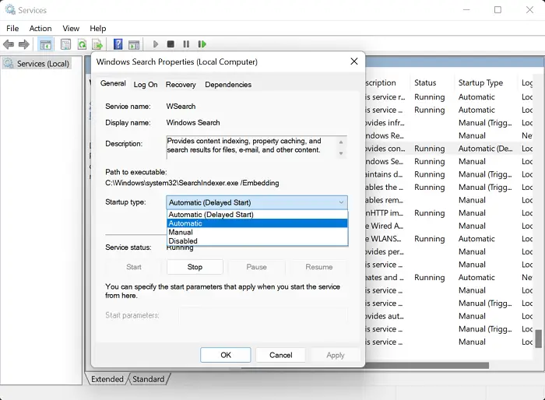This screenshot has height=400, width=545.
Task: Open the View menu
Action: (x=71, y=29)
